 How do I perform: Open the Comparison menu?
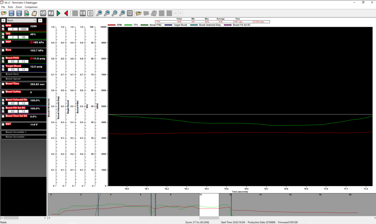[x=31, y=7]
